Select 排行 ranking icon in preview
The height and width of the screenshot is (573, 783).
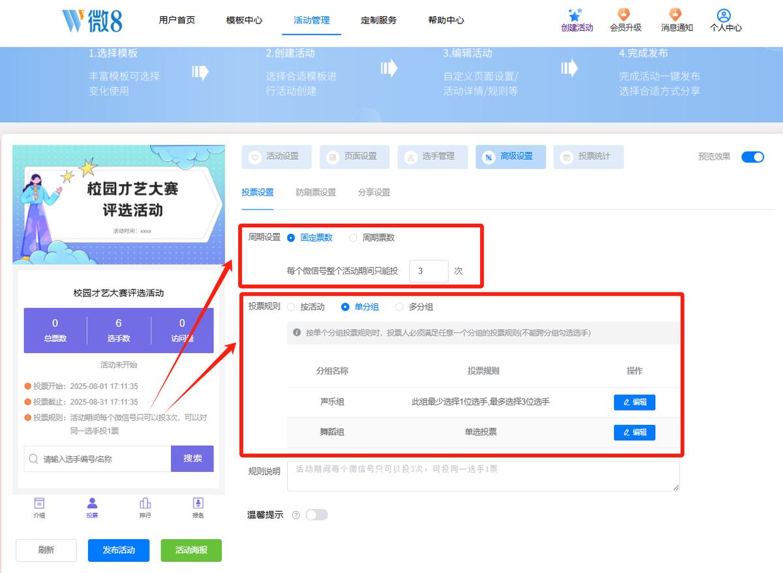(x=145, y=503)
